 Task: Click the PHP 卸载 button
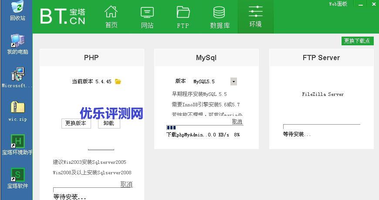109,123
